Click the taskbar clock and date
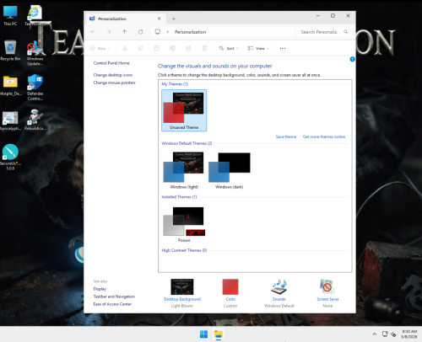422x342 pixels. point(409,334)
